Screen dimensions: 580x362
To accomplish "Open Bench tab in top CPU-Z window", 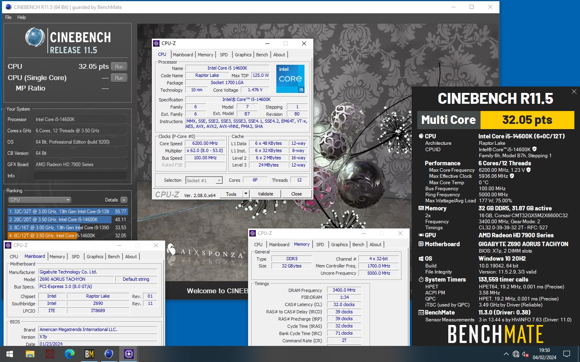I will pyautogui.click(x=262, y=55).
